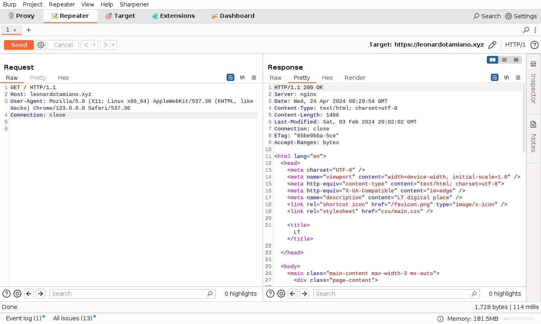
Task: Toggle line wrap in Response panel
Action: point(494,77)
